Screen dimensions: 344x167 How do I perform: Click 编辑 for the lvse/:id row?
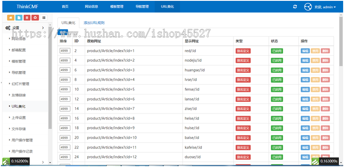(x=305, y=80)
